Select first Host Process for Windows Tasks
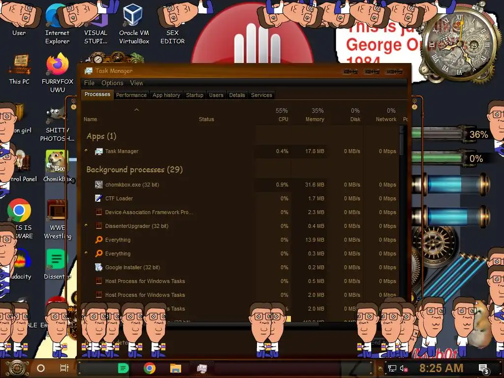 [240, 281]
